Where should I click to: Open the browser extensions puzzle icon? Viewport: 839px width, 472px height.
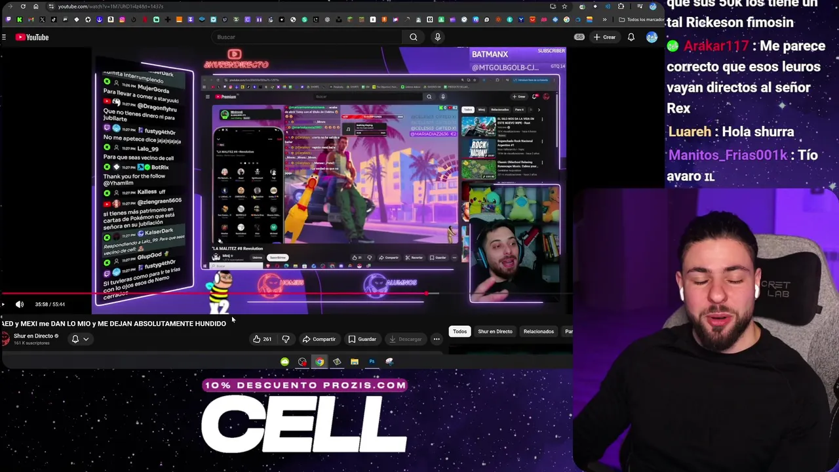621,7
